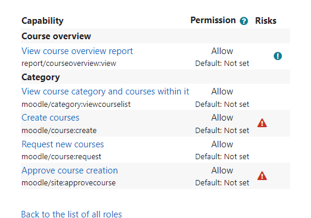Go back to the list of all roles

[x=71, y=214]
